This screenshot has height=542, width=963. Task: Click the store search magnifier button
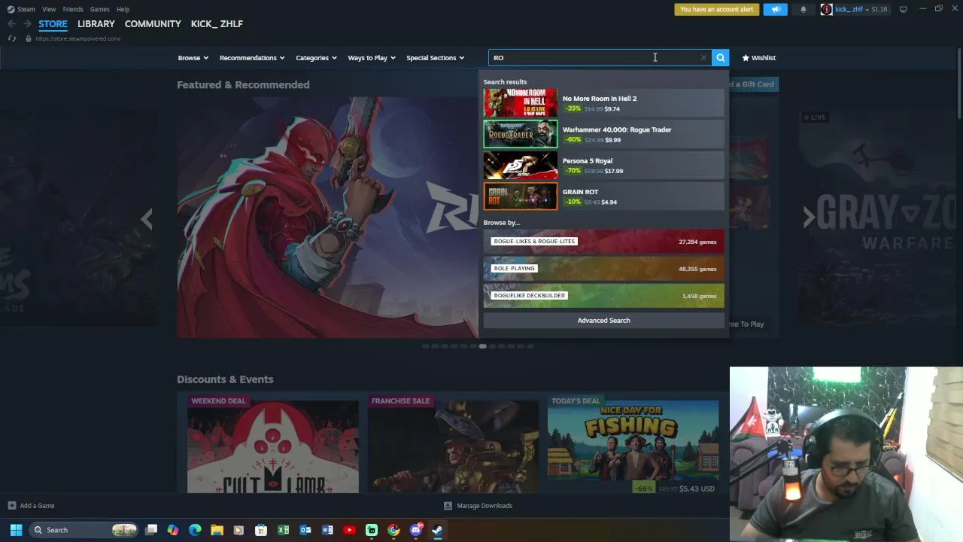(x=720, y=57)
